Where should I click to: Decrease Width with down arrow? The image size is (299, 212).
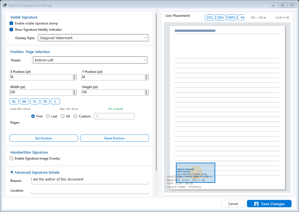pyautogui.click(x=74, y=93)
